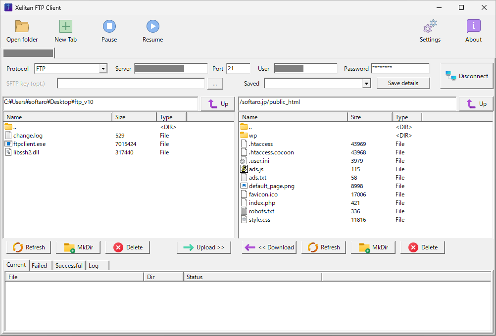Image resolution: width=496 pixels, height=336 pixels.
Task: Sort local files by Name column header
Action: [57, 117]
